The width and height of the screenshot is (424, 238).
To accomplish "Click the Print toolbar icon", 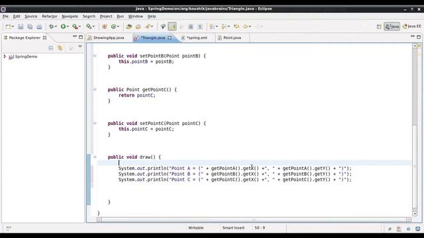I will 39,26.
